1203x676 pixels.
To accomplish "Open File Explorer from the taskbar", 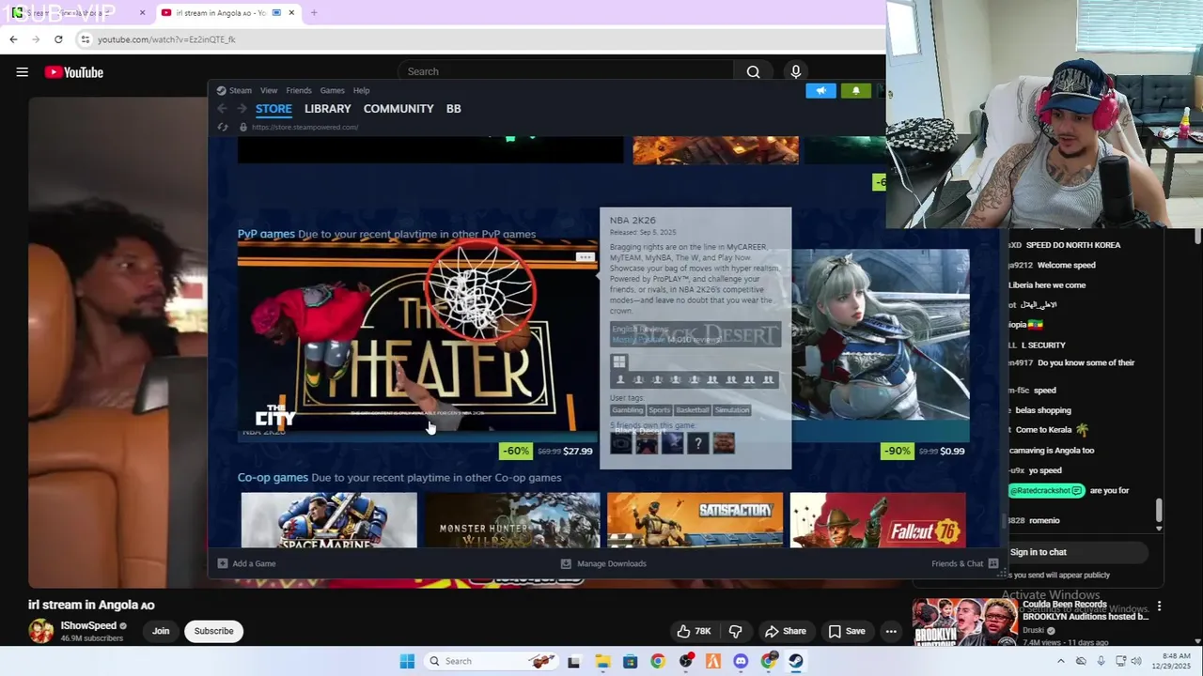I will pyautogui.click(x=601, y=661).
